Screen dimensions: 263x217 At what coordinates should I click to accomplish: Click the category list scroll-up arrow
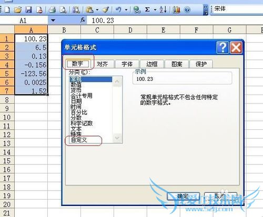click(x=117, y=81)
